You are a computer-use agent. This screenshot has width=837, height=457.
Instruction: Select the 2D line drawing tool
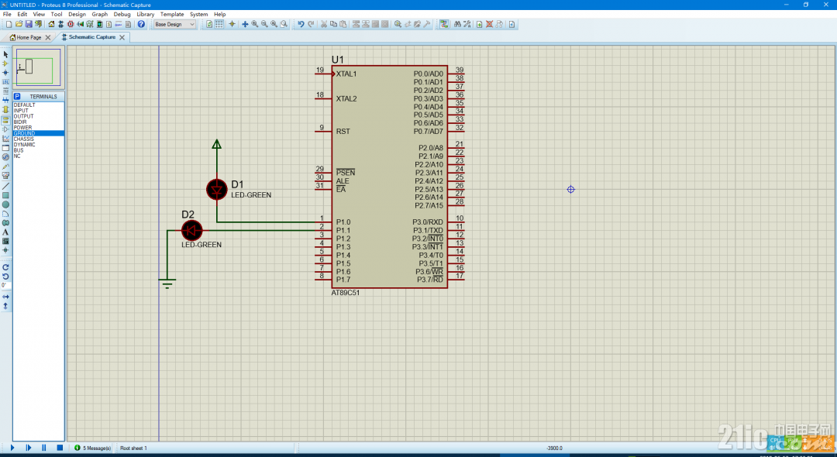click(6, 186)
